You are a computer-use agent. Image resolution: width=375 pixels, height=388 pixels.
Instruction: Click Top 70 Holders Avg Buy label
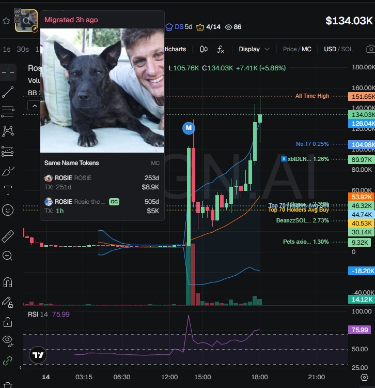pos(299,210)
